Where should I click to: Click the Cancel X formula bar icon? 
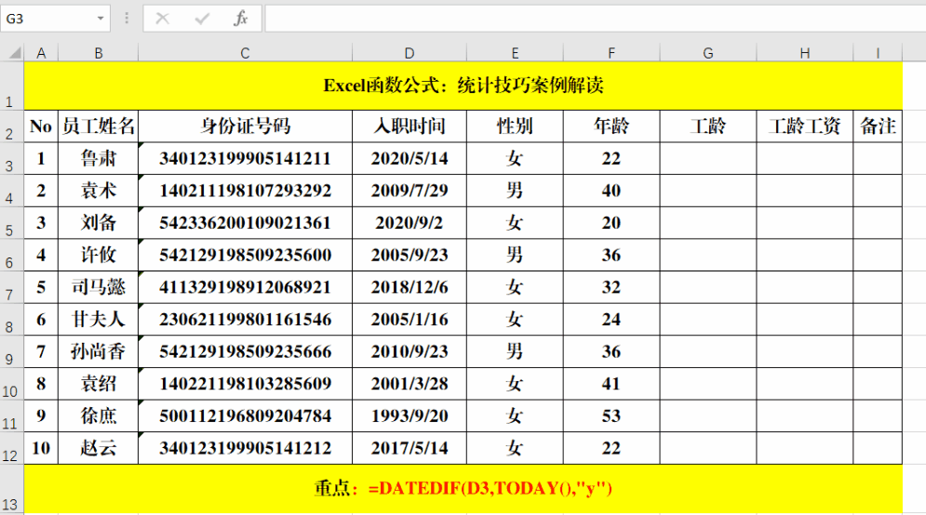(x=163, y=19)
